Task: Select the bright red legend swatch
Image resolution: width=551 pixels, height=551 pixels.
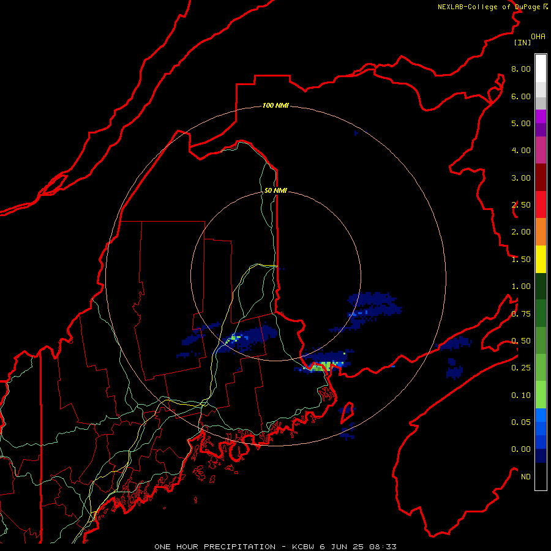Action: [x=541, y=204]
